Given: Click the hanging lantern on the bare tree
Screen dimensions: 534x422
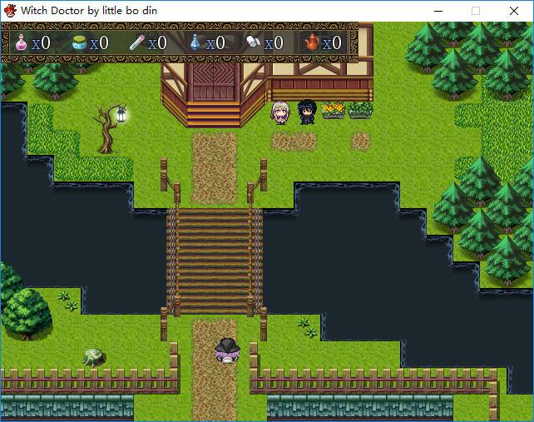Looking at the screenshot, I should (x=121, y=115).
